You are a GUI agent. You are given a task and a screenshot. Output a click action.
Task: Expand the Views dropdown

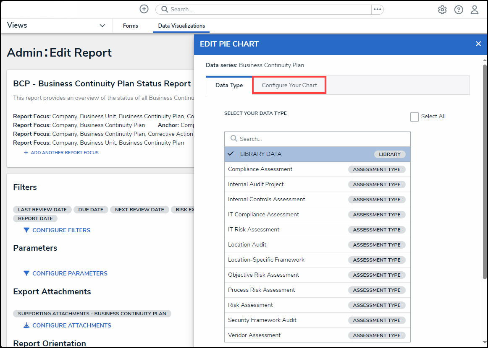pos(56,26)
